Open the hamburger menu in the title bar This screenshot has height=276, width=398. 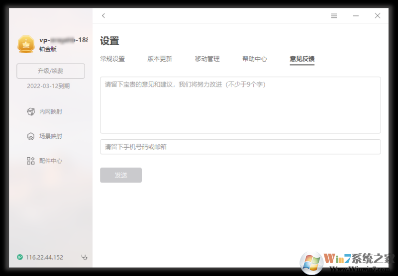[x=334, y=16]
